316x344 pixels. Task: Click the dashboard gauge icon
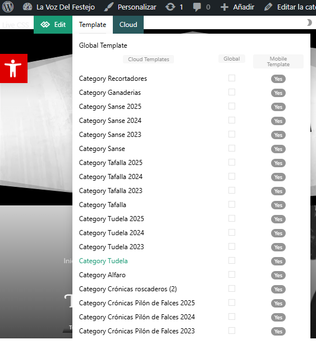pyautogui.click(x=28, y=7)
